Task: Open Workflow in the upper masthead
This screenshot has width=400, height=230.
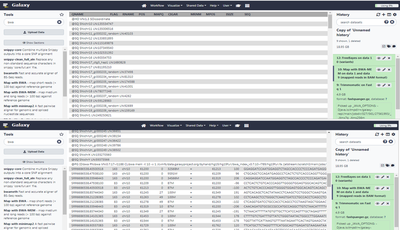Action: pos(157,6)
